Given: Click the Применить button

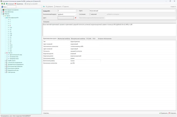Looking at the screenshot, I should pos(164,113).
